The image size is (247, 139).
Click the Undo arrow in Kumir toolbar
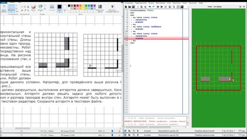tap(150, 7)
